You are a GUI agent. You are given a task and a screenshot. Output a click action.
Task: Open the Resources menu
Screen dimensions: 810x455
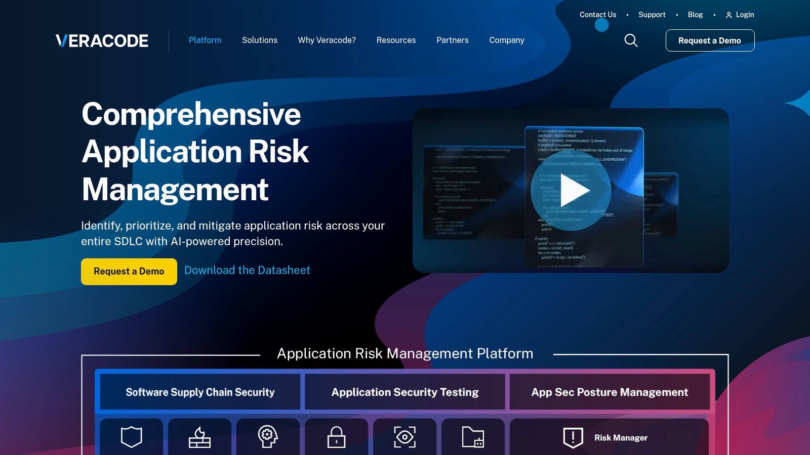396,40
